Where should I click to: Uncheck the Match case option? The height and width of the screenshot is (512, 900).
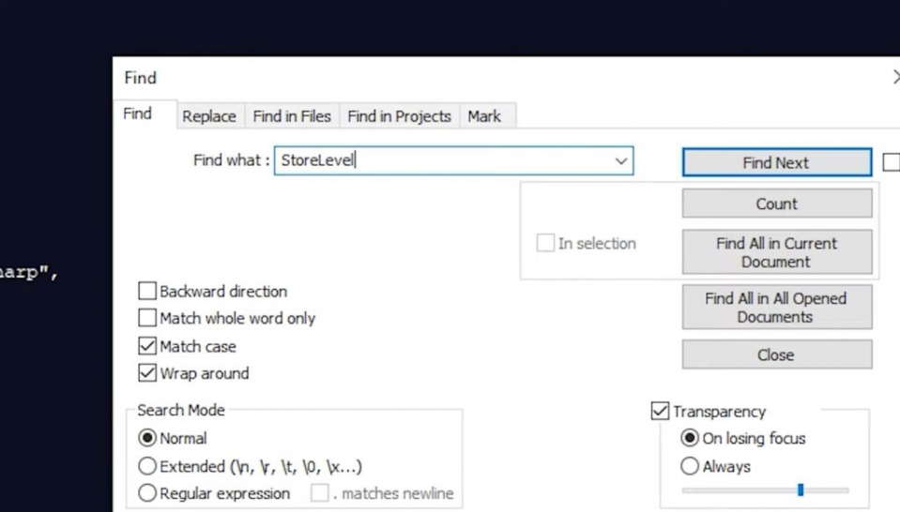coord(147,346)
